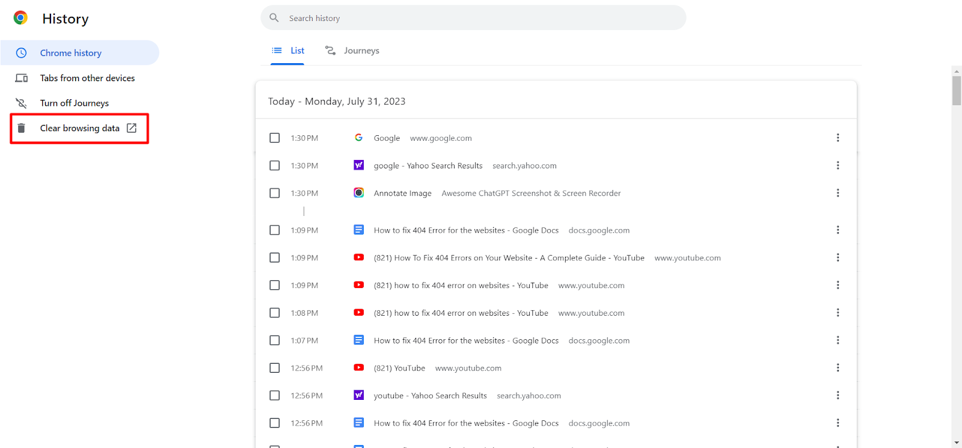Open the google - Yahoo Search Results link
Viewport: 962px width, 448px height.
pos(428,165)
